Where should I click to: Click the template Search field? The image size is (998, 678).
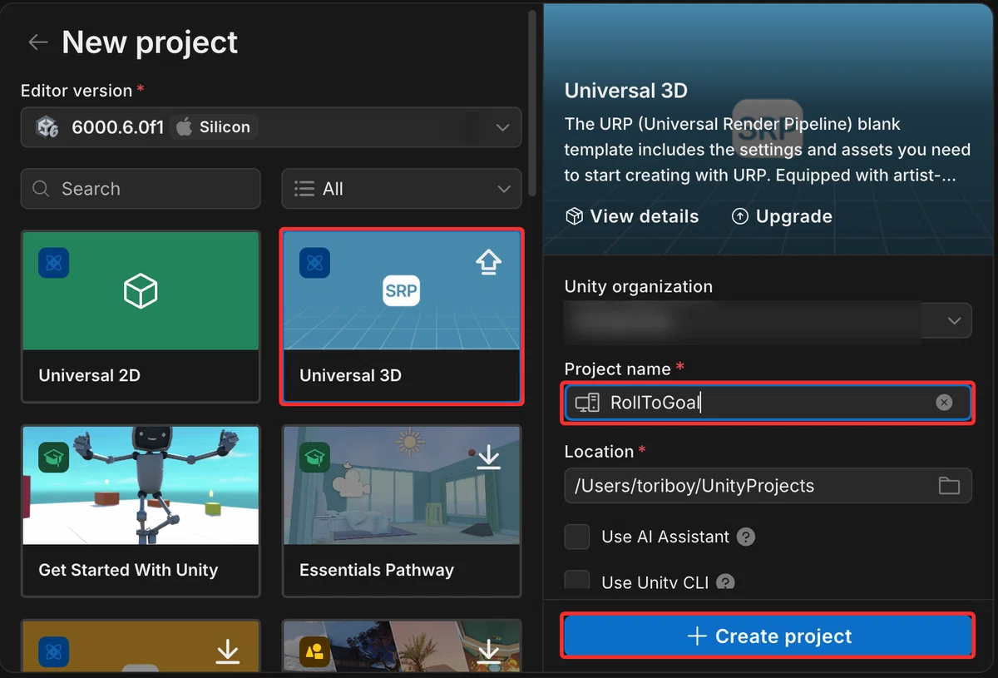point(141,189)
